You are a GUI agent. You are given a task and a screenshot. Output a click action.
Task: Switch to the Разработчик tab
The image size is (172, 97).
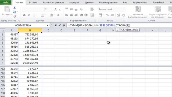pyautogui.click(x=140, y=2)
